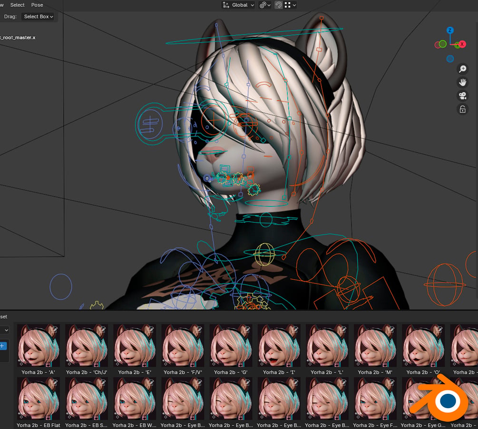Click the transform orientation icon beside Global

(x=226, y=5)
